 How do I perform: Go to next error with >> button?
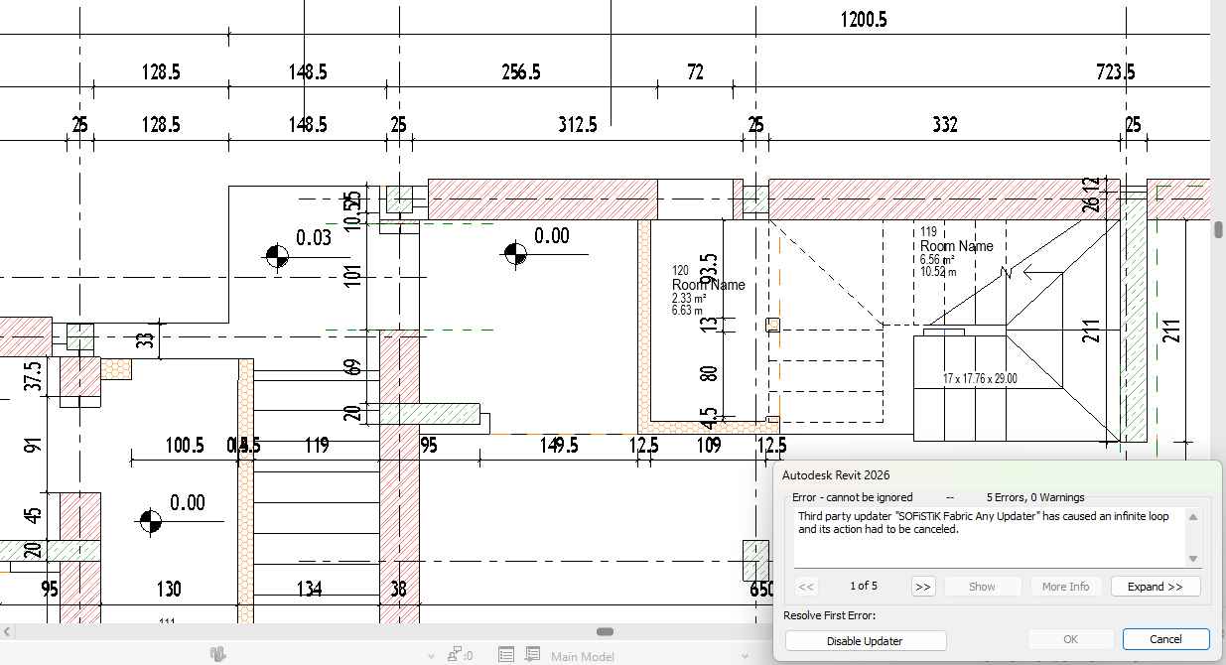(x=922, y=587)
